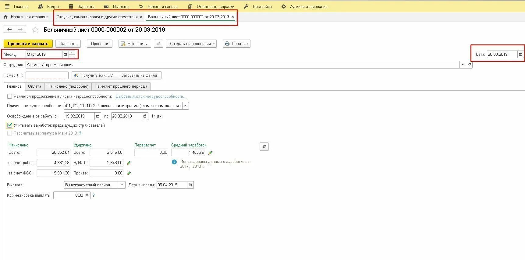Open Администрирование menu

tap(304, 6)
